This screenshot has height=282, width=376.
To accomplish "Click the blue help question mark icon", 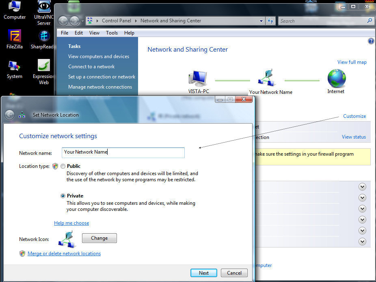I will click(x=370, y=41).
